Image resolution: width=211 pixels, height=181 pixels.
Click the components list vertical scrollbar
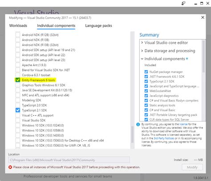click(x=132, y=135)
